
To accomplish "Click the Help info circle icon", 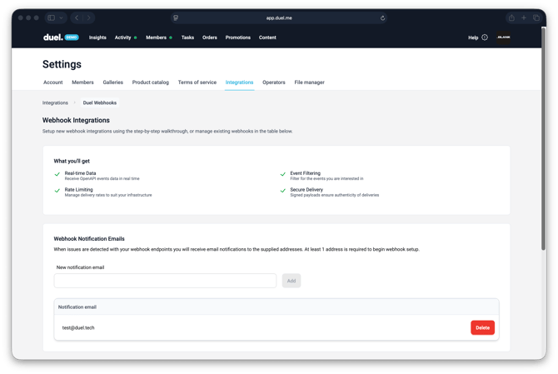I will (x=485, y=37).
